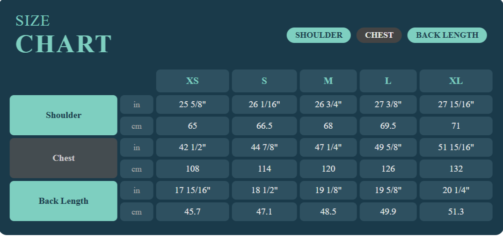Select the Shoulder row label

pos(64,115)
